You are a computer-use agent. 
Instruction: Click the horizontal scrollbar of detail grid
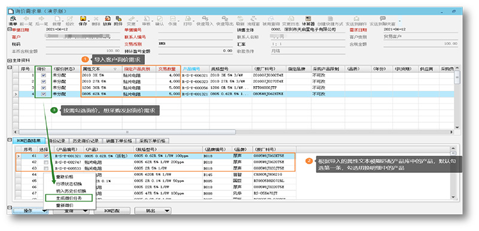click(127, 132)
